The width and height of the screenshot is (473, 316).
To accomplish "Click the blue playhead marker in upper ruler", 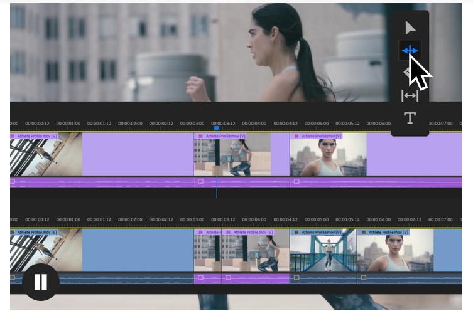I will [x=217, y=129].
